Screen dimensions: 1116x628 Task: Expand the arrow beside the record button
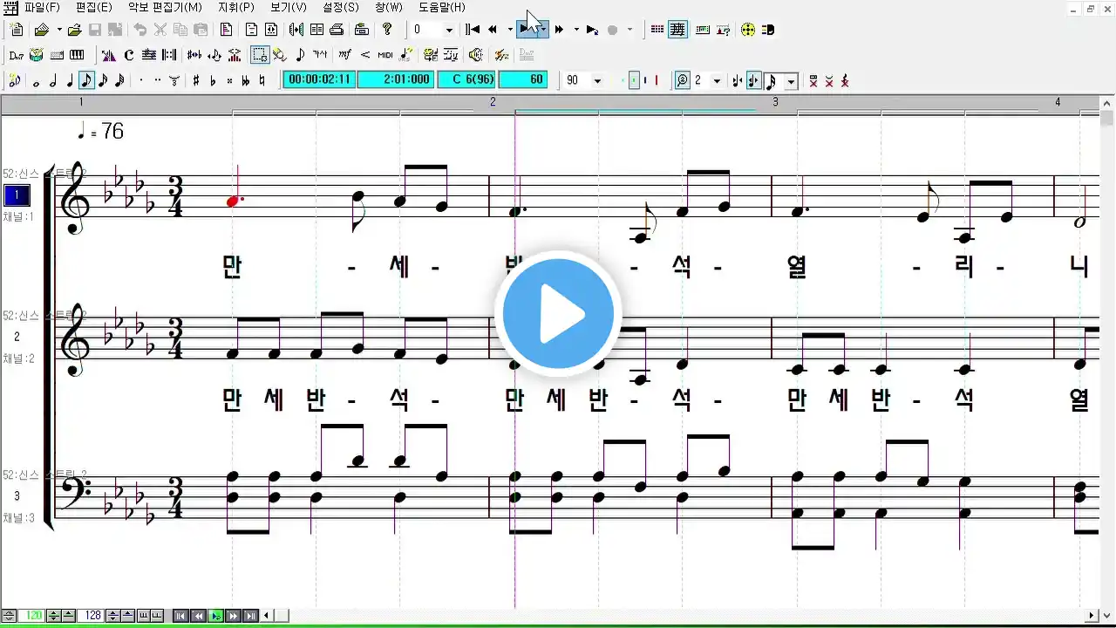[x=630, y=30]
